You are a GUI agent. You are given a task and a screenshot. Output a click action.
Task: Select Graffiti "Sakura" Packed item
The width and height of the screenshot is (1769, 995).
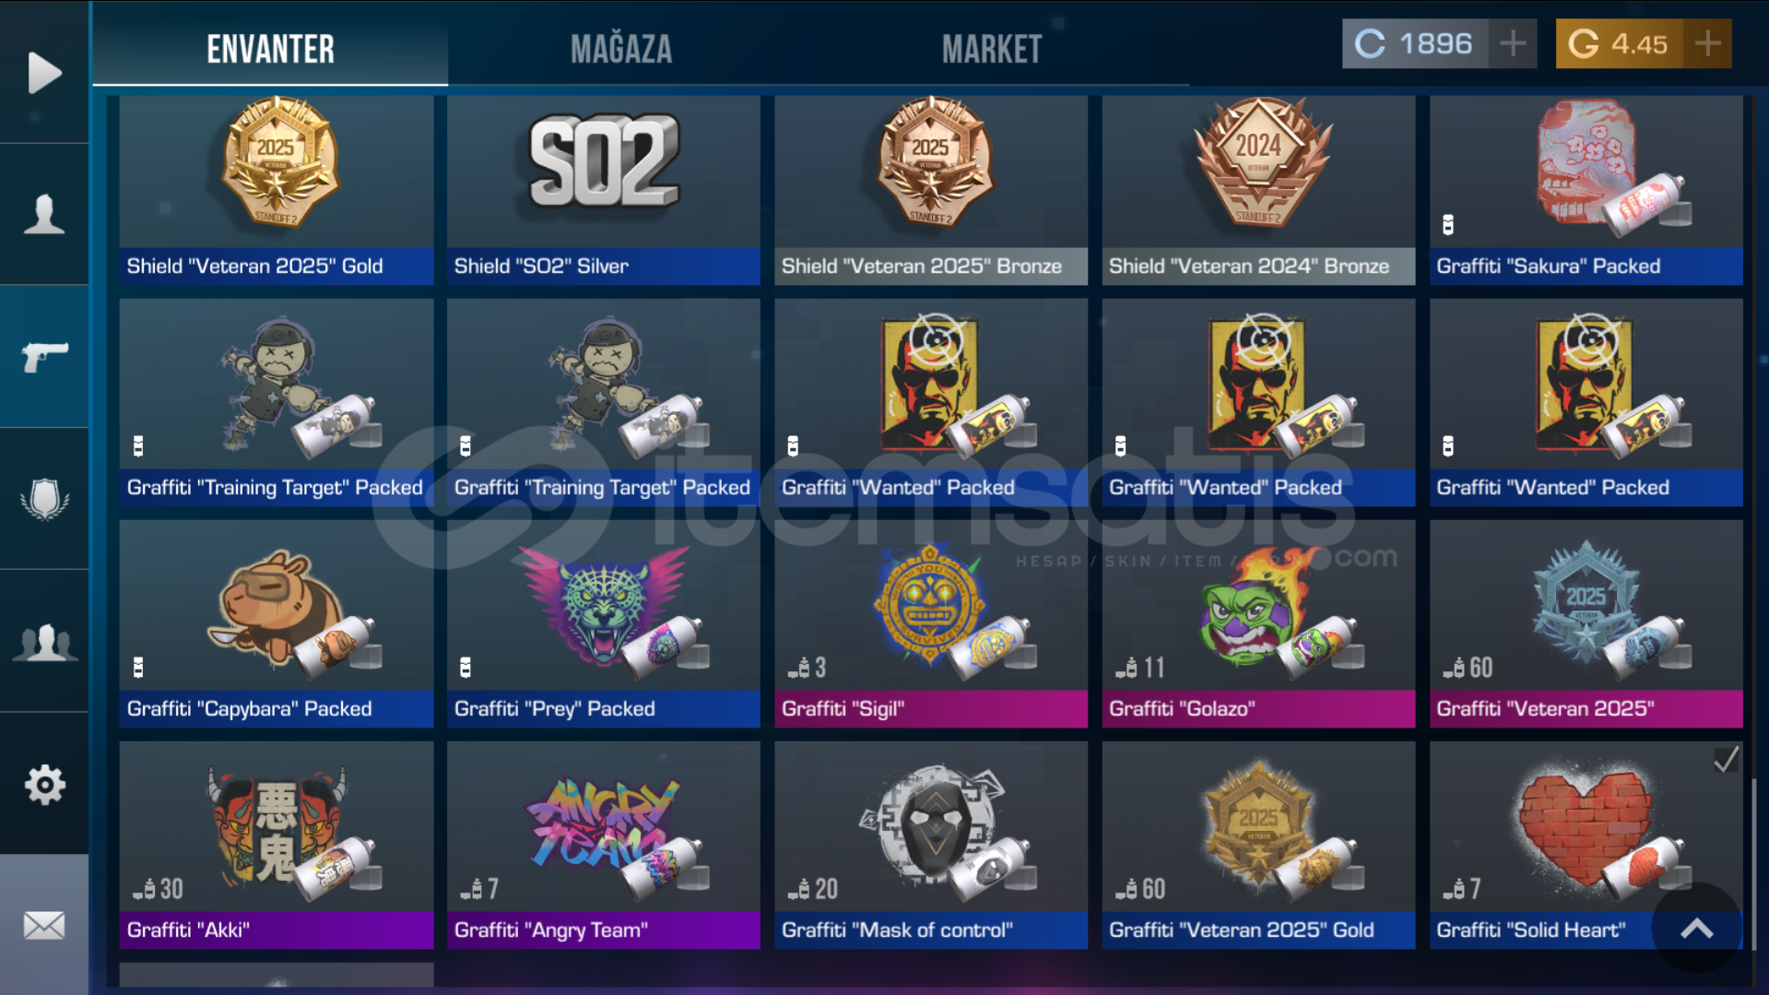(1586, 190)
